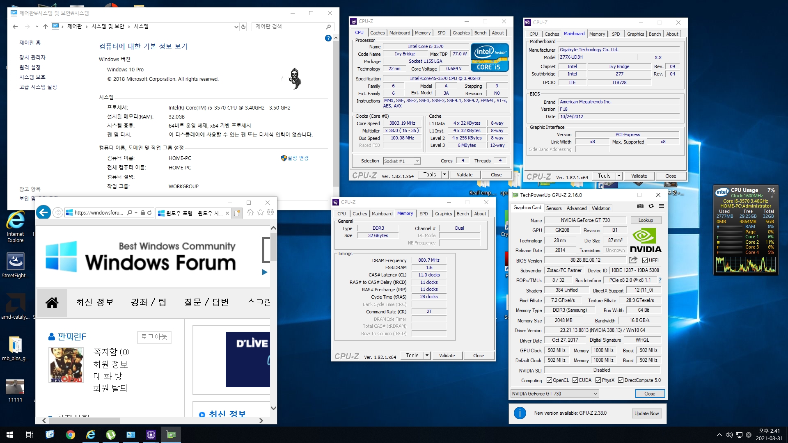Image resolution: width=788 pixels, height=443 pixels.
Task: Click IE horizontal scrollbar thumb
Action: click(85, 420)
